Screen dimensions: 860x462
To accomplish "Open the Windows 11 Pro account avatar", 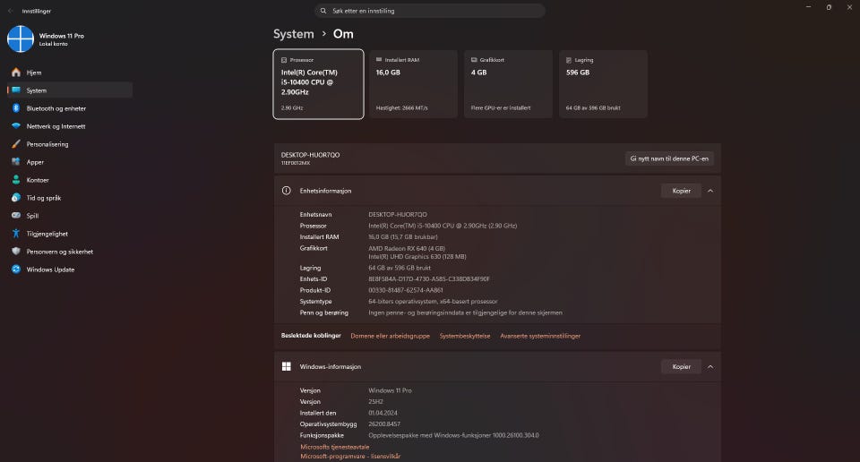I will (x=21, y=38).
